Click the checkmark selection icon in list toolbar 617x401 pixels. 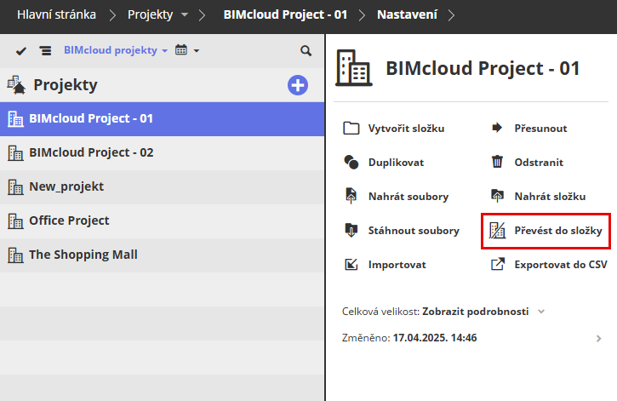click(x=21, y=51)
